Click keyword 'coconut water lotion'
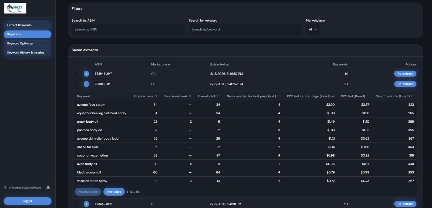The height and width of the screenshot is (208, 432). pos(92,156)
